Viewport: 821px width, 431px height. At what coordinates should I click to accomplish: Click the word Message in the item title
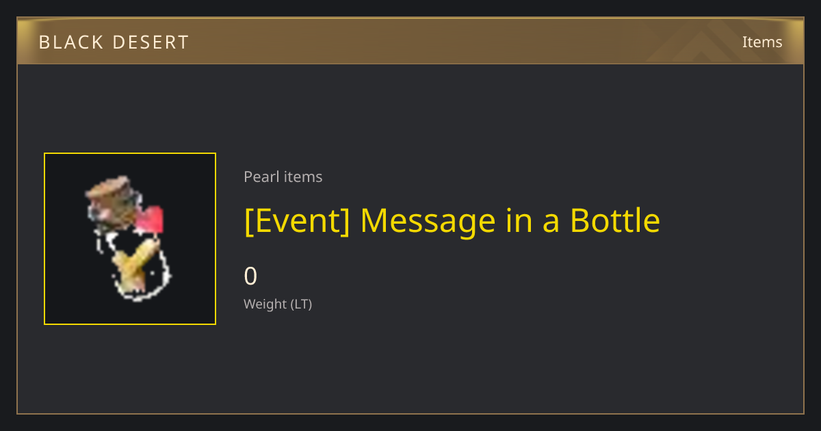(428, 221)
